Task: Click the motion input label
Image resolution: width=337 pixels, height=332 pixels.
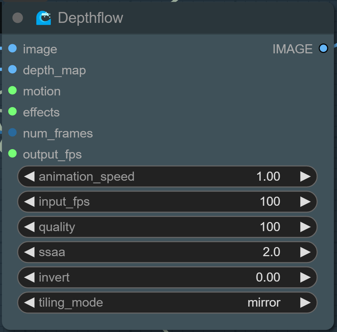Action: coord(42,91)
